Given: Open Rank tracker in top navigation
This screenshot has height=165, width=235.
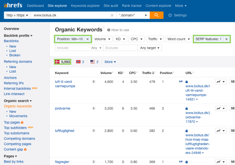Looking at the screenshot, I should click(132, 6).
